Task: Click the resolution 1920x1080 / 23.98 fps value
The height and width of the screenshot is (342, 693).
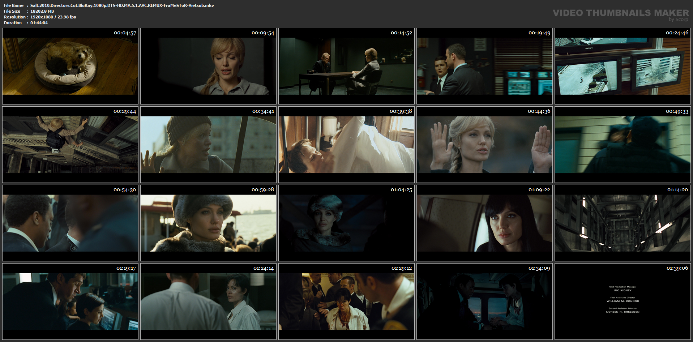Action: click(x=53, y=17)
